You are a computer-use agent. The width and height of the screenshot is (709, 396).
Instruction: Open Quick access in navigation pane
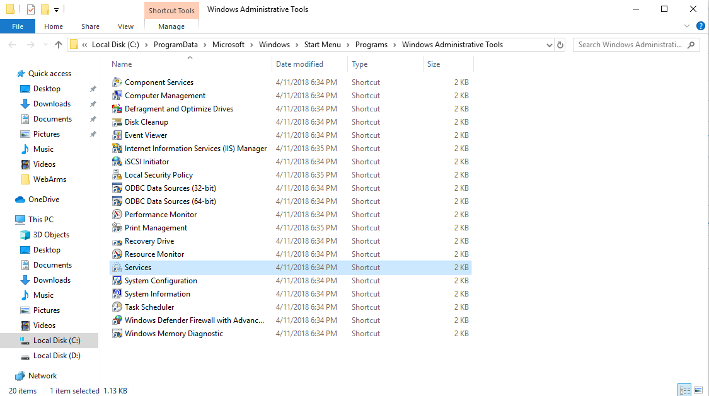pos(50,74)
